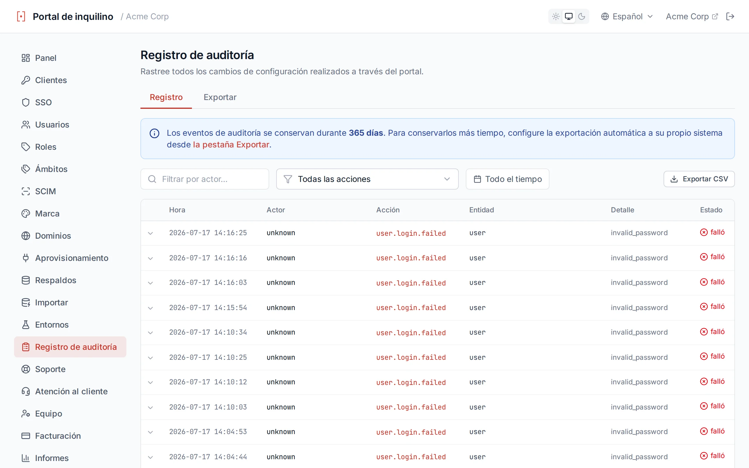The width and height of the screenshot is (749, 468).
Task: Expand the row at 14:15:54
Action: pos(150,308)
